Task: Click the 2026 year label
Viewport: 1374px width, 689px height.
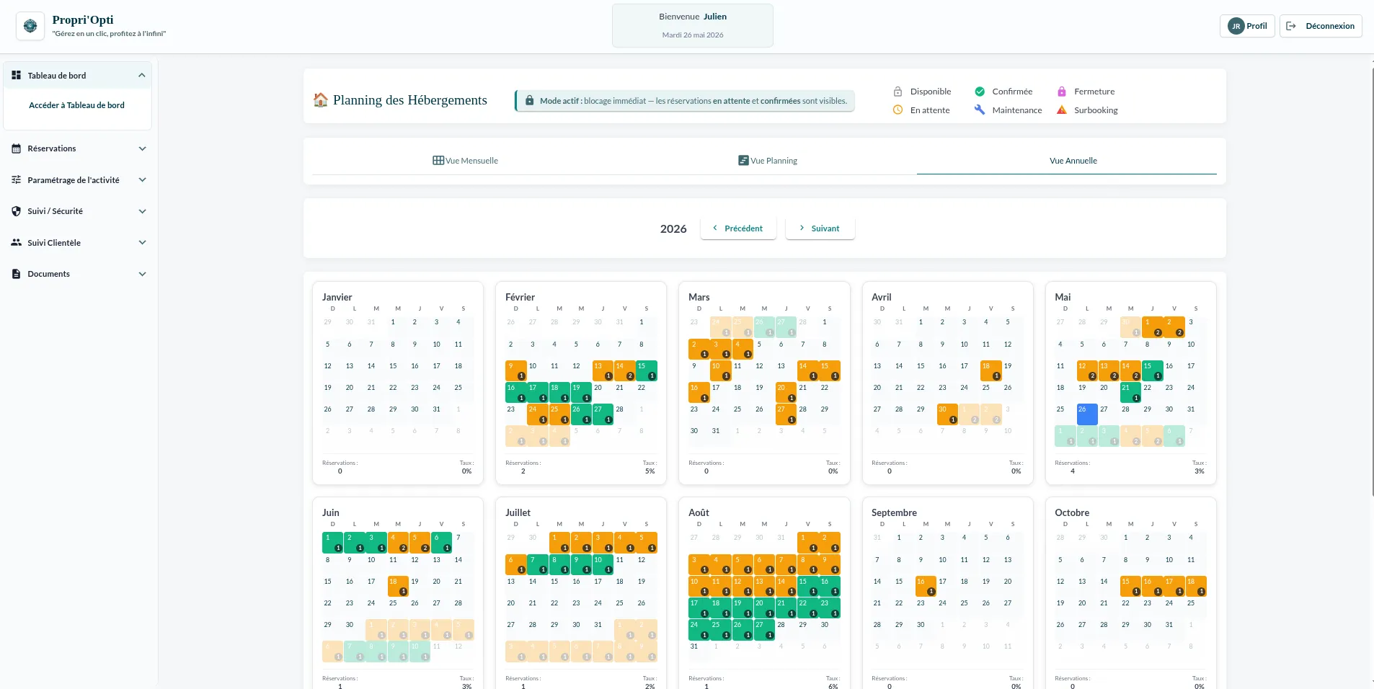Action: coord(673,228)
